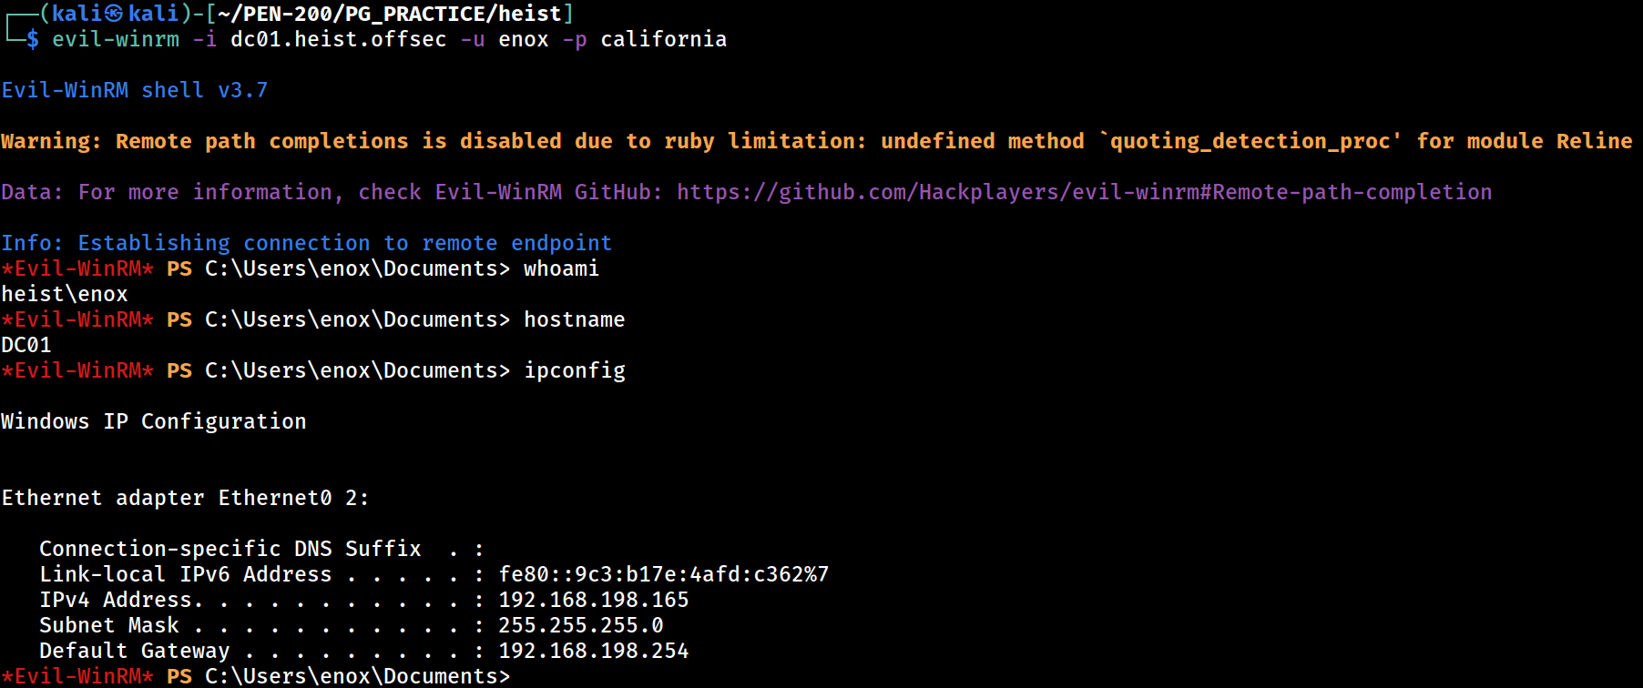Click the subnet mask 255.255.255.0

pyautogui.click(x=581, y=625)
